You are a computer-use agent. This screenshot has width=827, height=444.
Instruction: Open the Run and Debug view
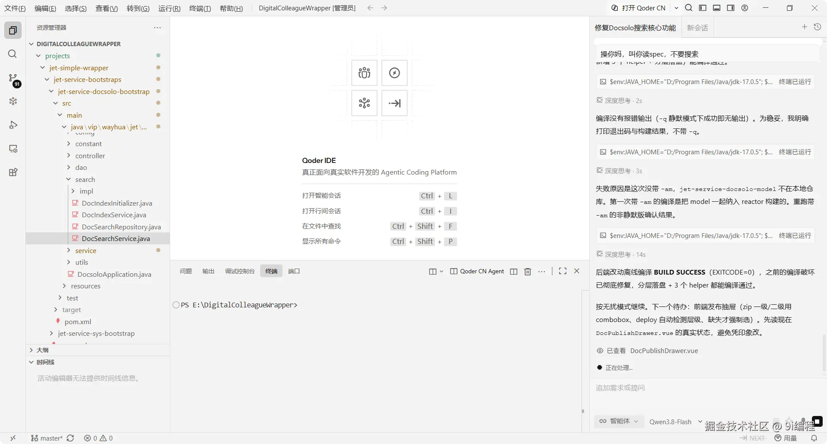click(x=13, y=125)
